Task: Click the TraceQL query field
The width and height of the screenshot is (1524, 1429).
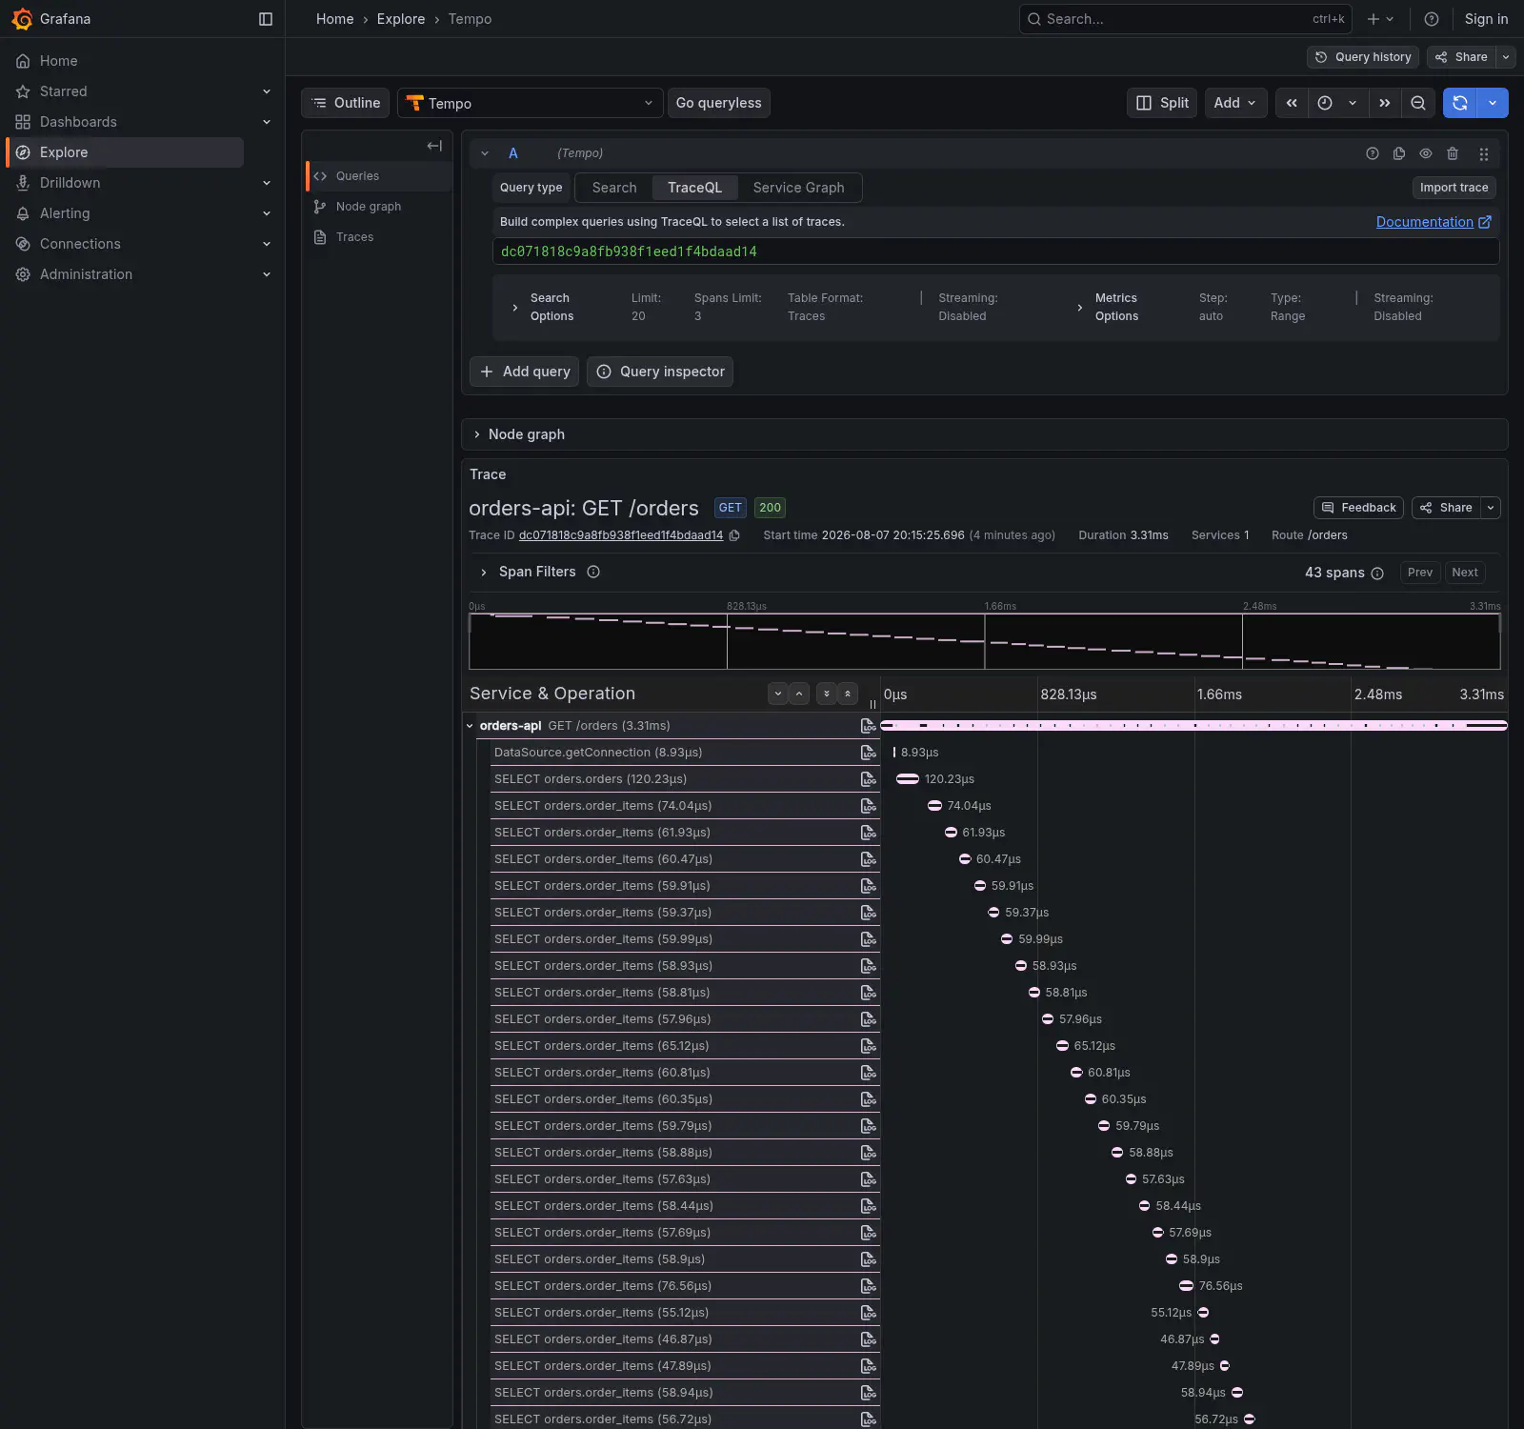Action: coord(996,252)
